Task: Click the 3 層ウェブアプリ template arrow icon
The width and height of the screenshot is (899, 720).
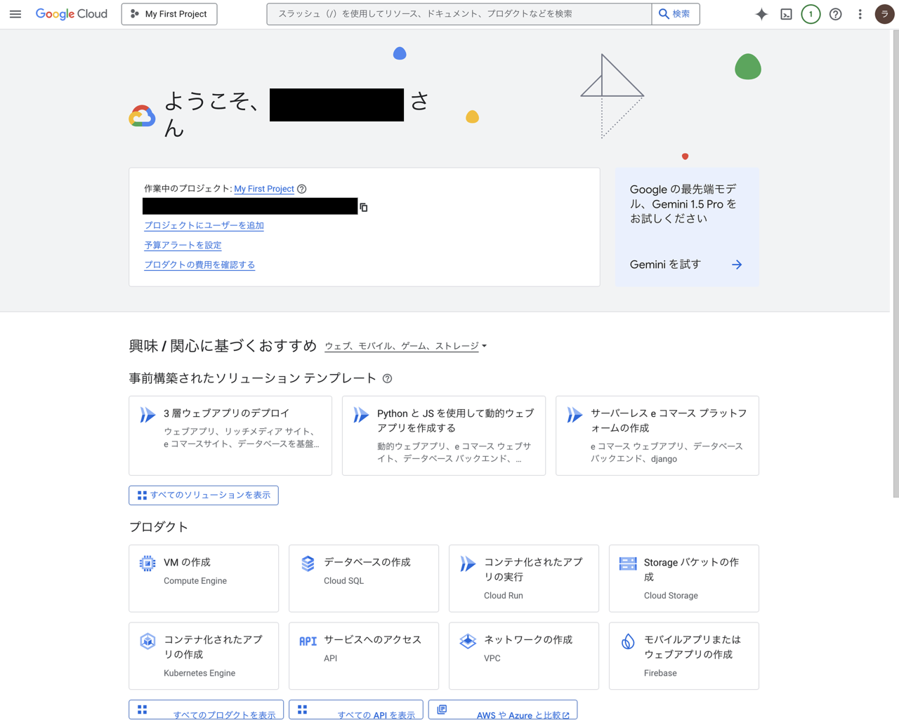Action: pos(147,415)
